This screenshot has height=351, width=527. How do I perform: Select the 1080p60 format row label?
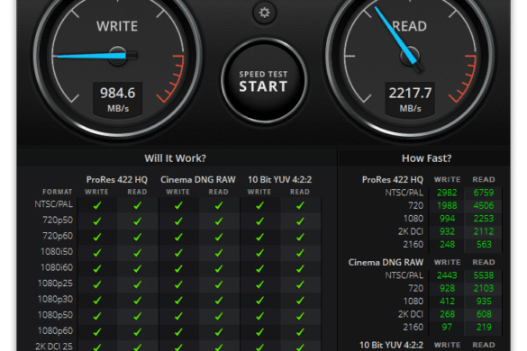55,330
